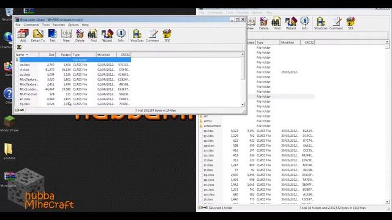
Task: Select fq.class file row
Action: (x=73, y=104)
